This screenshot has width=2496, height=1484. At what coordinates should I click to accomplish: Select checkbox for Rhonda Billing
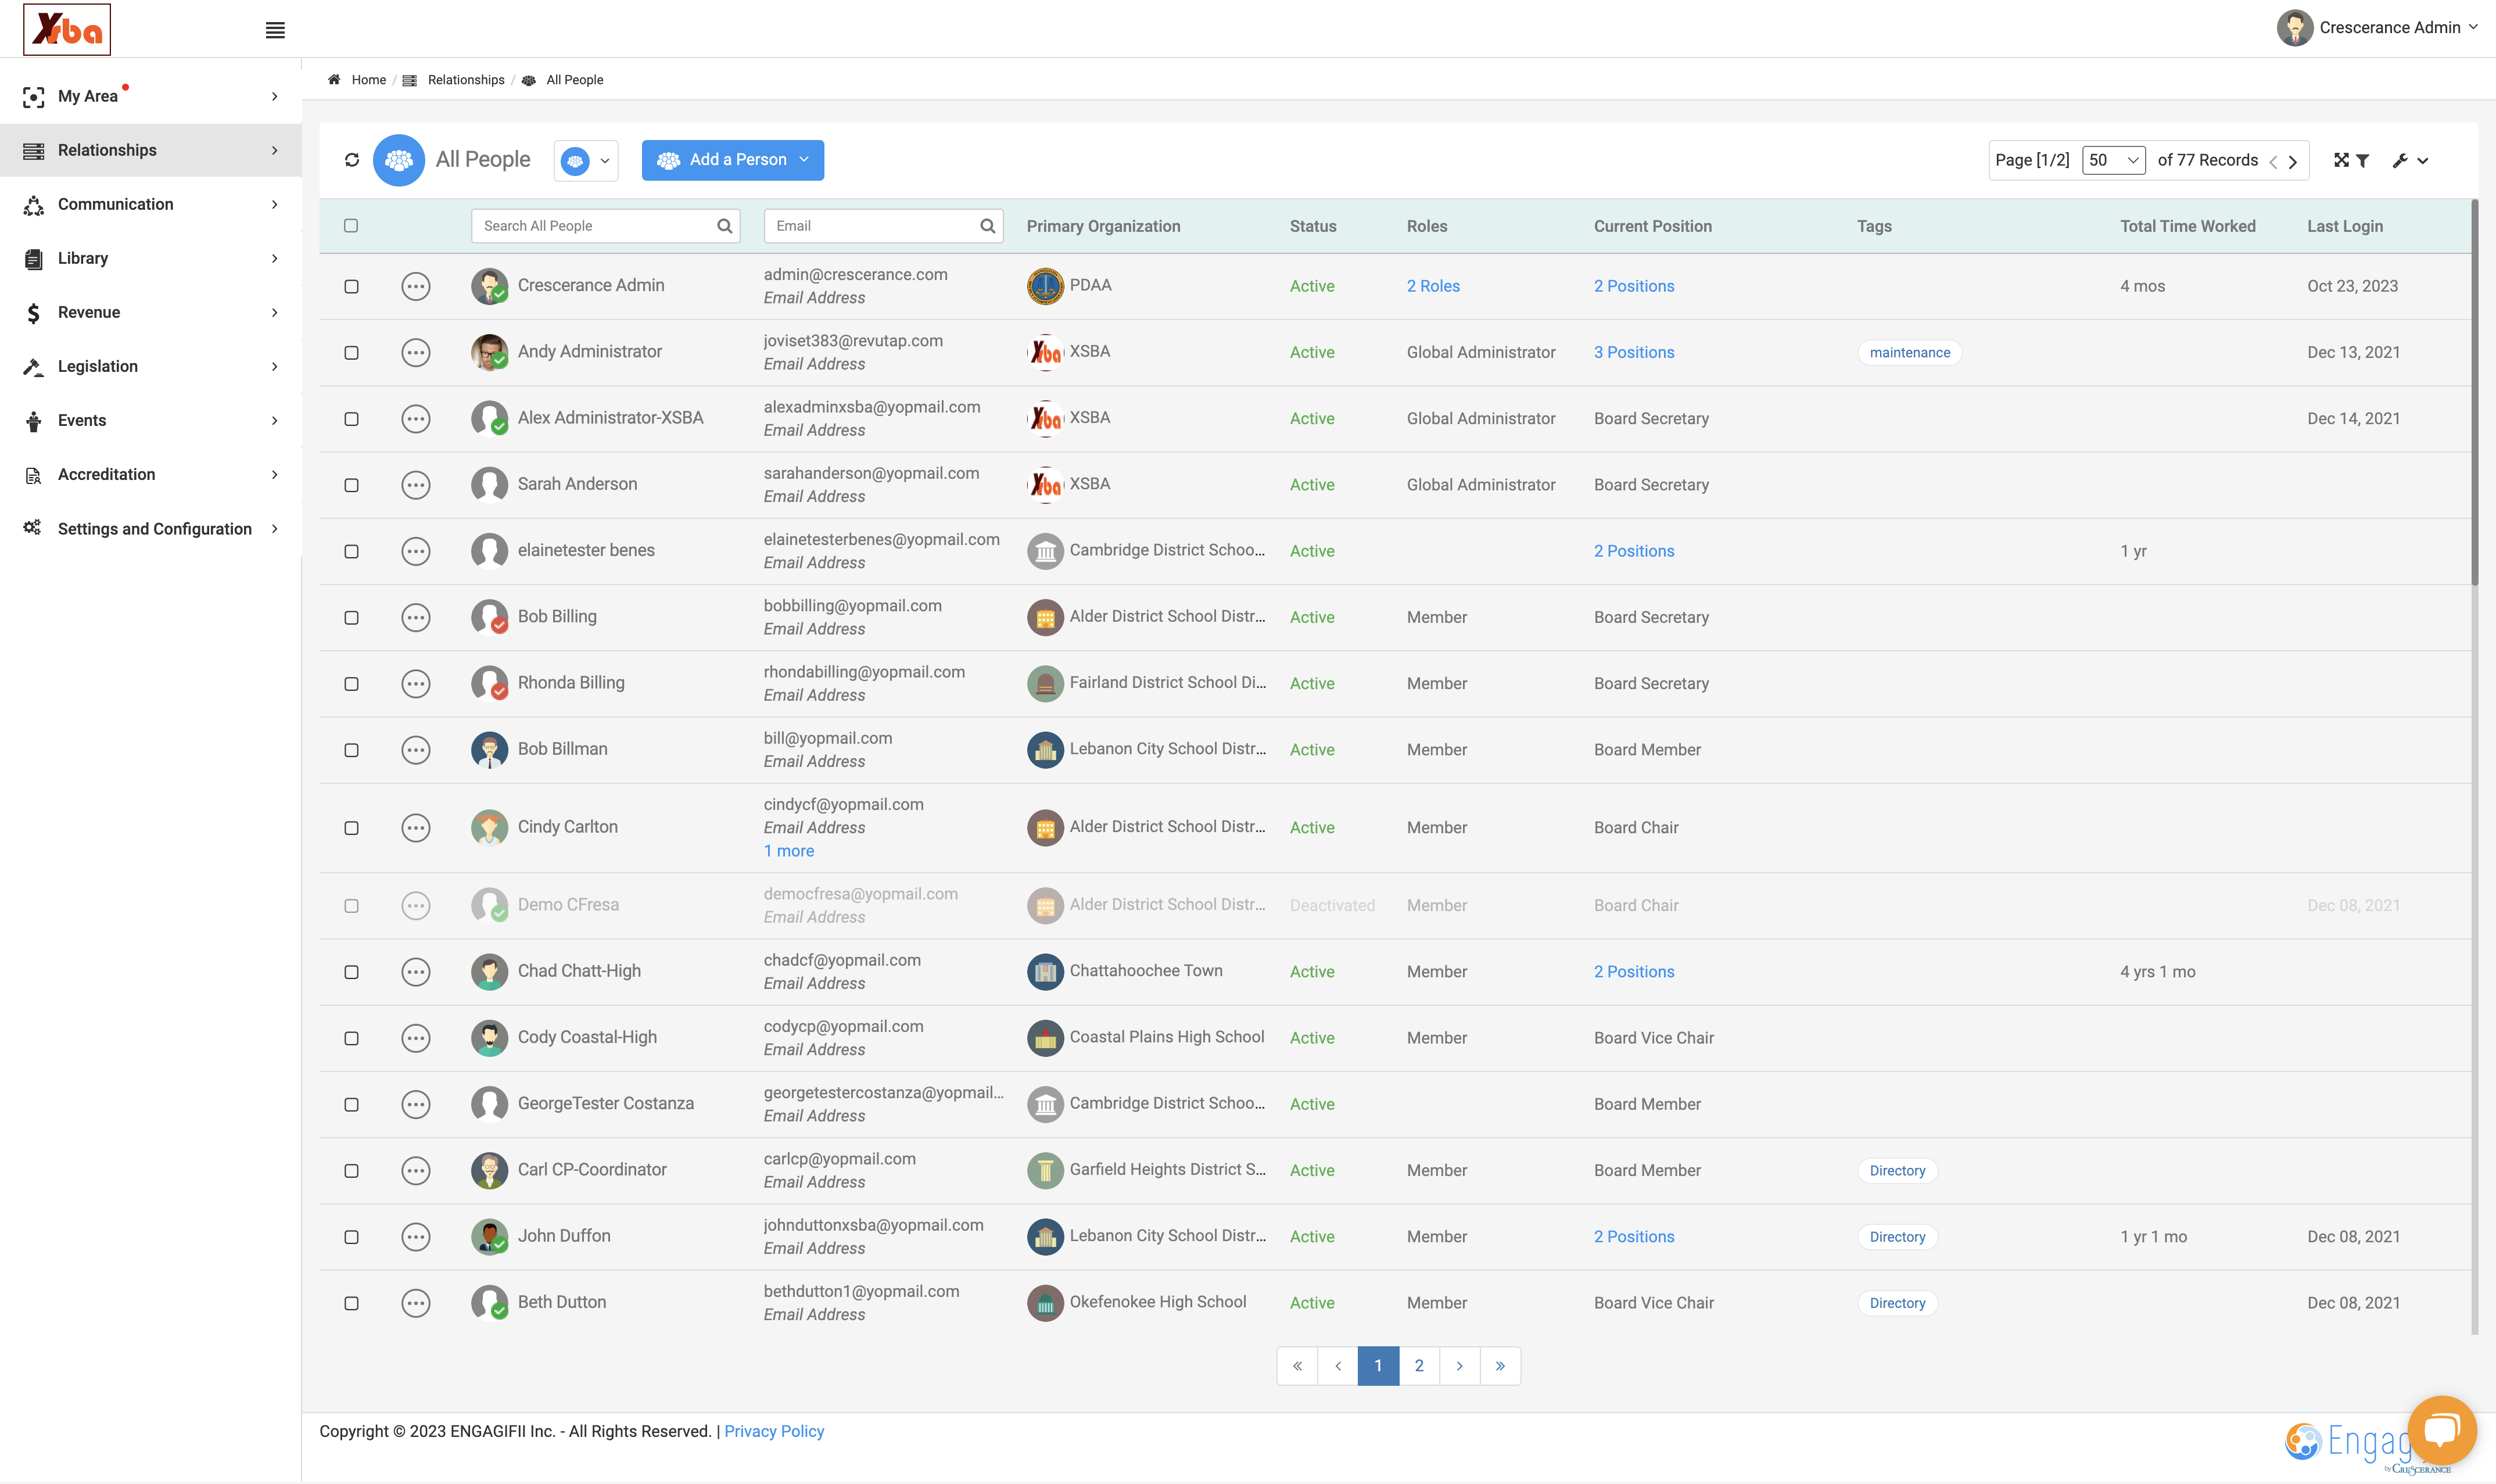(352, 684)
